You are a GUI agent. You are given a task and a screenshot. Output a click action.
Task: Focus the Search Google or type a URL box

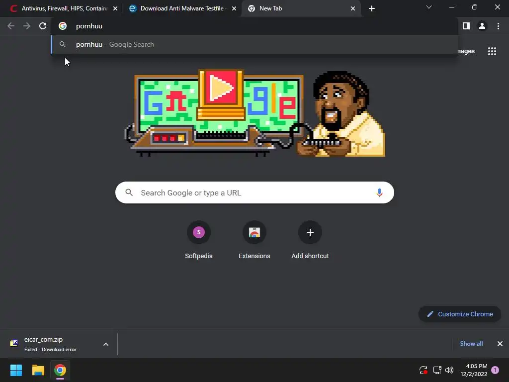(254, 192)
